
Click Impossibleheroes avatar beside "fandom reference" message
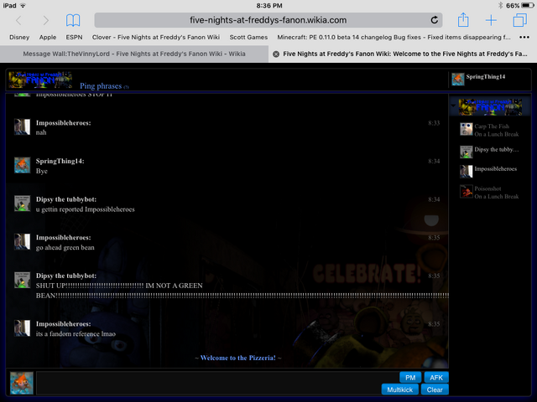(23, 327)
